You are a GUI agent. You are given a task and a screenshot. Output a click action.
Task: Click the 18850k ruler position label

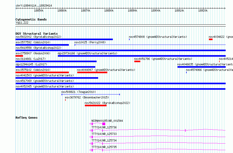click(39, 10)
